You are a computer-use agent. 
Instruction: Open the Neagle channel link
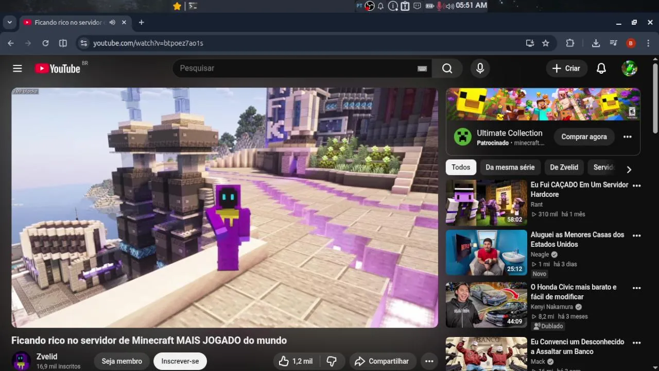[540, 255]
